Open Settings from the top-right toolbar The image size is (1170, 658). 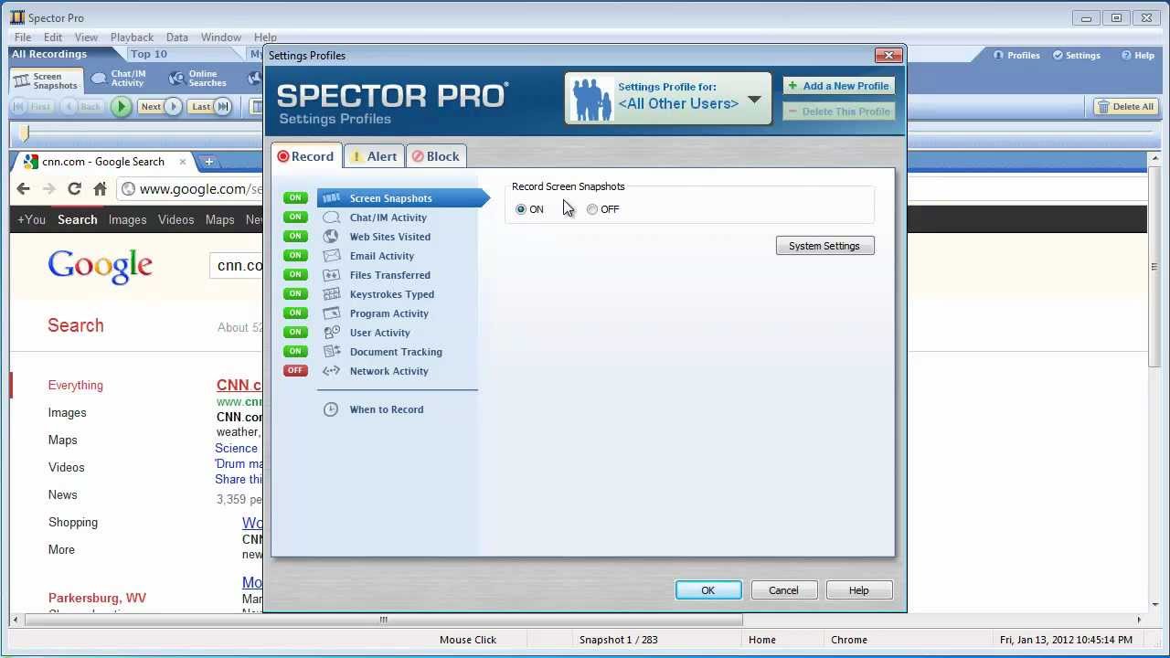coord(1077,56)
